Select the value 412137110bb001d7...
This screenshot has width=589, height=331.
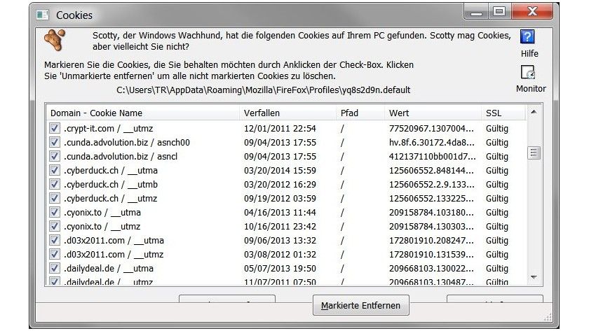coord(433,156)
